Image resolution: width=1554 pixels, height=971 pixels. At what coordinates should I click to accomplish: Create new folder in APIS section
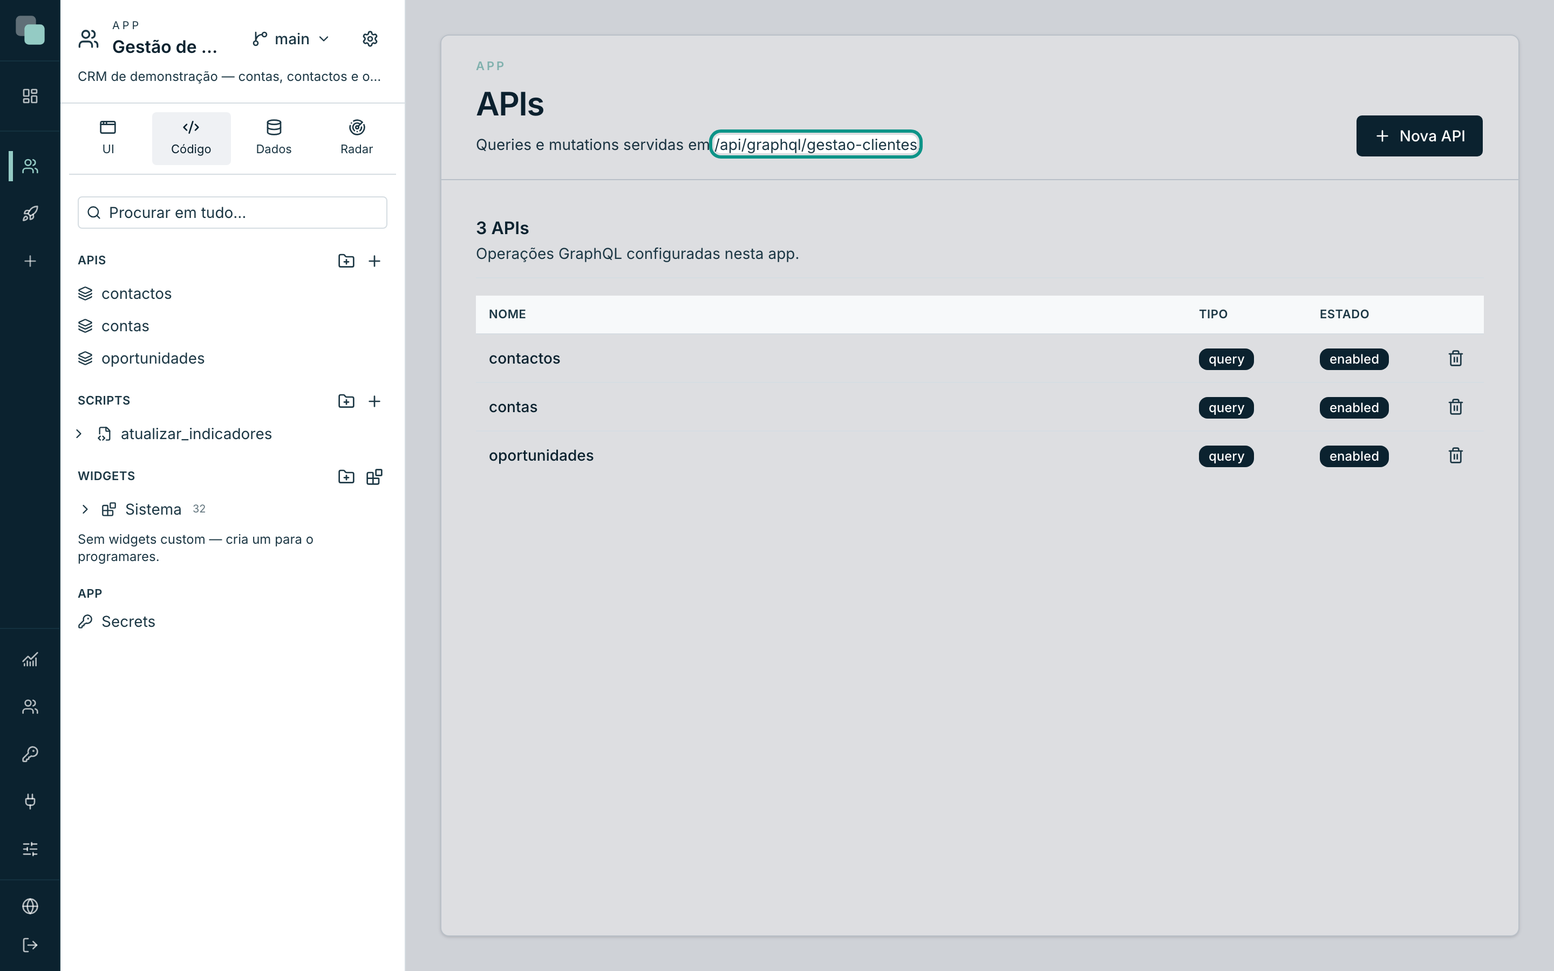point(346,261)
